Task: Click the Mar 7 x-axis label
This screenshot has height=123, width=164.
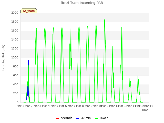Action: (71, 106)
